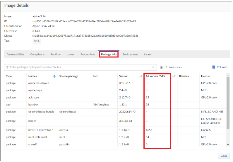The image size is (233, 162).
Task: Open the Process info tab
Action: coord(88,54)
